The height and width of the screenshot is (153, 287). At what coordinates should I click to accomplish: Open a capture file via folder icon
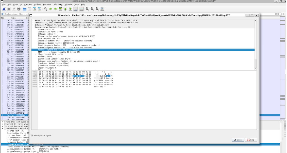pyautogui.click(x=25, y=9)
